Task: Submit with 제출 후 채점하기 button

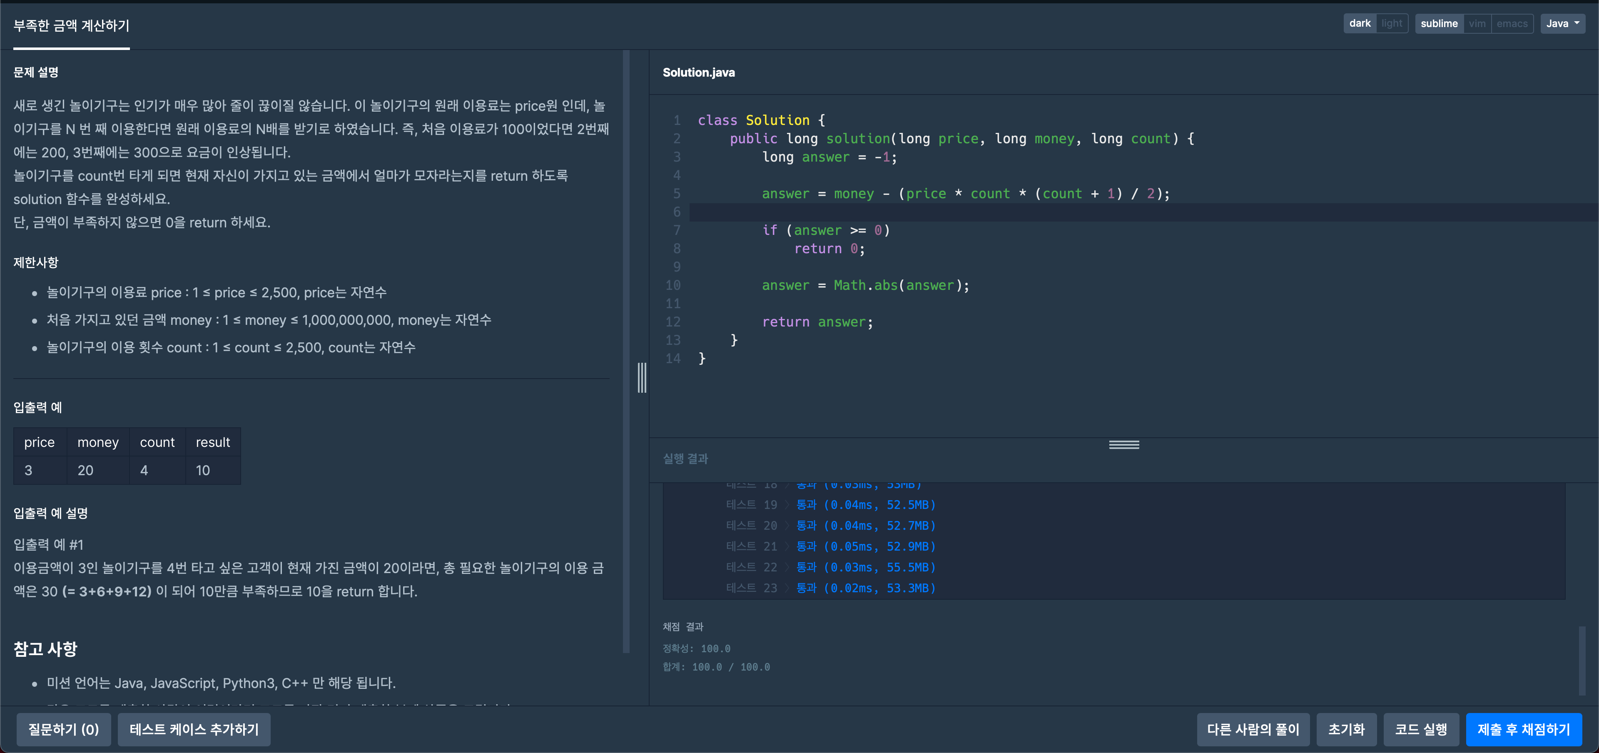Action: tap(1523, 729)
